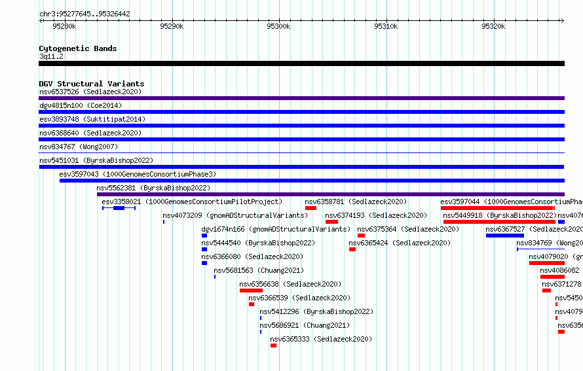
Task: Open the esv3893748 (Suktitipat2014) variant label
Action: click(92, 119)
